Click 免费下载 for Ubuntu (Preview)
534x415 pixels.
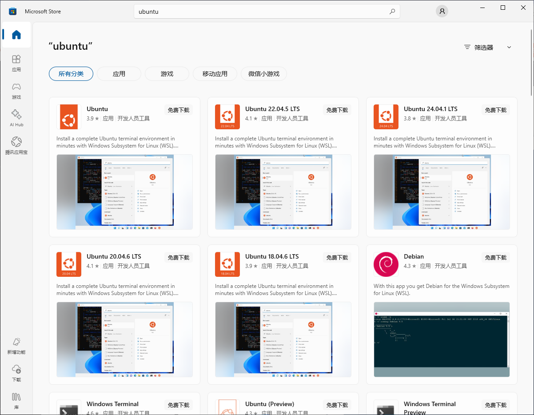(x=337, y=405)
